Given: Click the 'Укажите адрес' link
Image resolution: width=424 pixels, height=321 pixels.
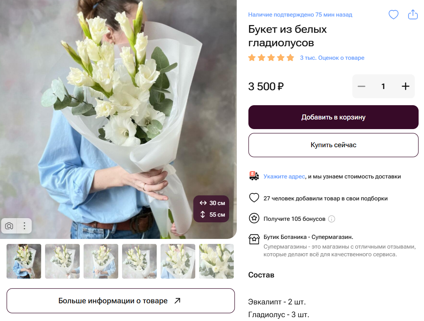Looking at the screenshot, I should pyautogui.click(x=284, y=176).
